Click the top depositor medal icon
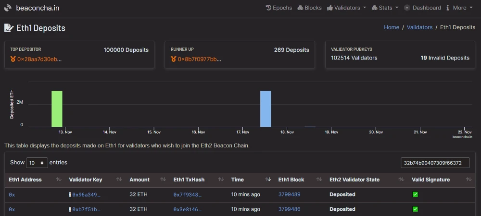This screenshot has height=216, width=481. [x=13, y=59]
